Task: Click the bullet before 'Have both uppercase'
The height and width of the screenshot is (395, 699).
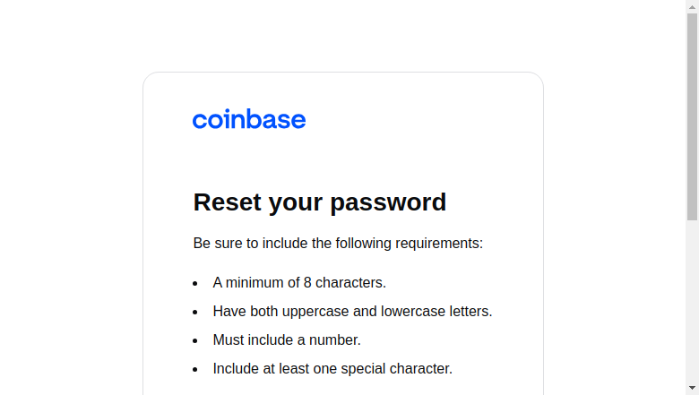Action: tap(194, 312)
